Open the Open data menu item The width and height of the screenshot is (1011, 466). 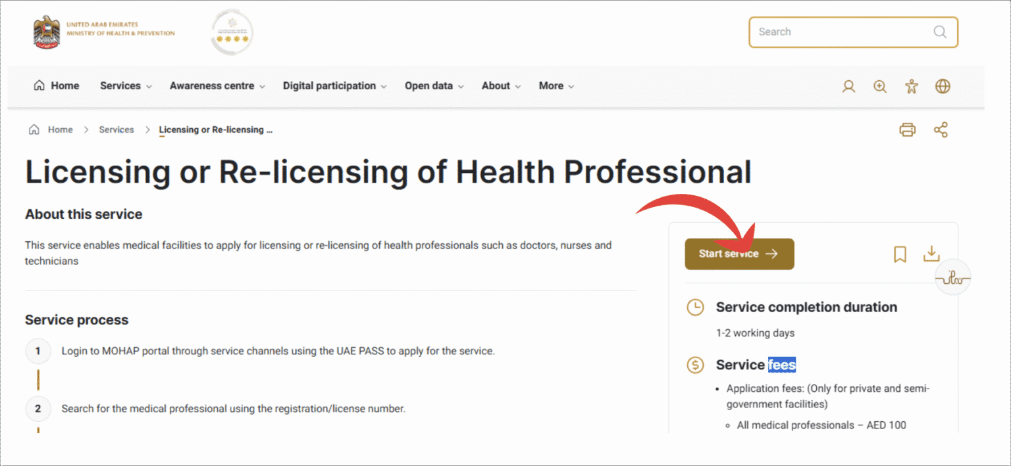point(428,85)
